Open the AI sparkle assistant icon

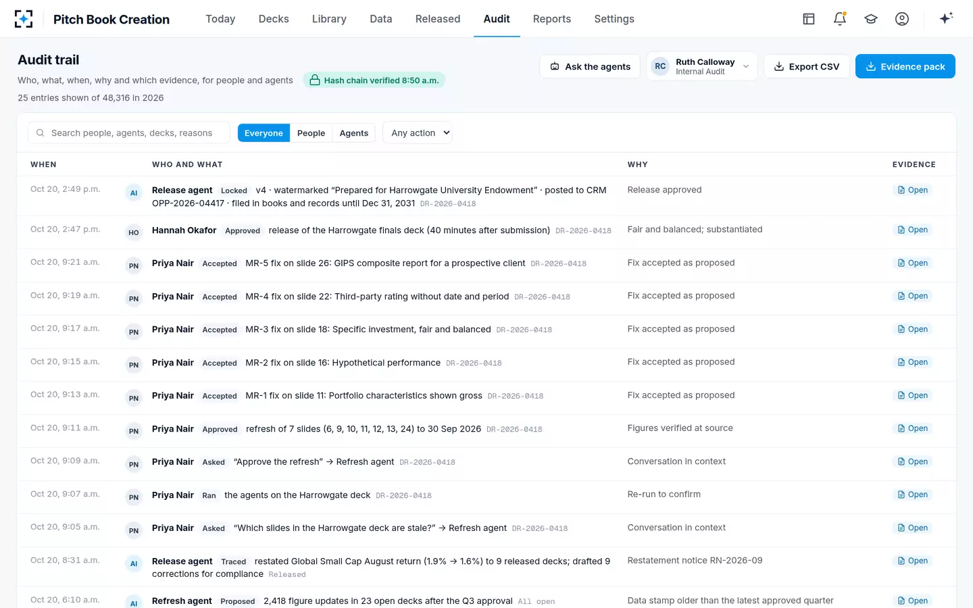[946, 18]
